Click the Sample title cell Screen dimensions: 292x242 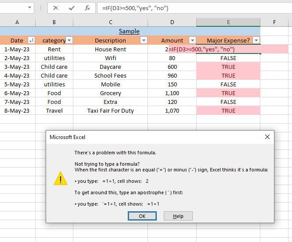click(129, 31)
